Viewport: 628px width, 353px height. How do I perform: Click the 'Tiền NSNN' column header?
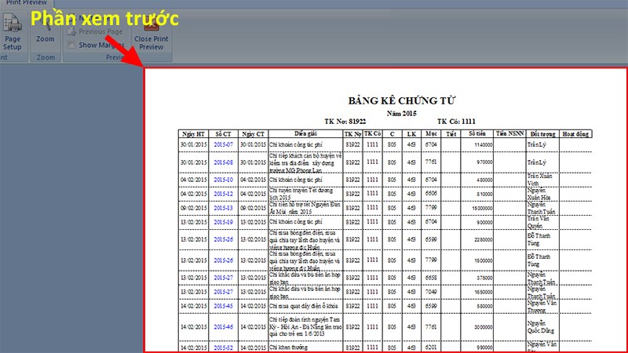(509, 133)
